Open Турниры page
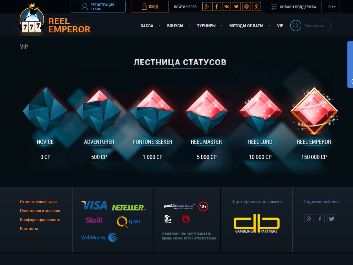The width and height of the screenshot is (353, 265). click(x=206, y=26)
